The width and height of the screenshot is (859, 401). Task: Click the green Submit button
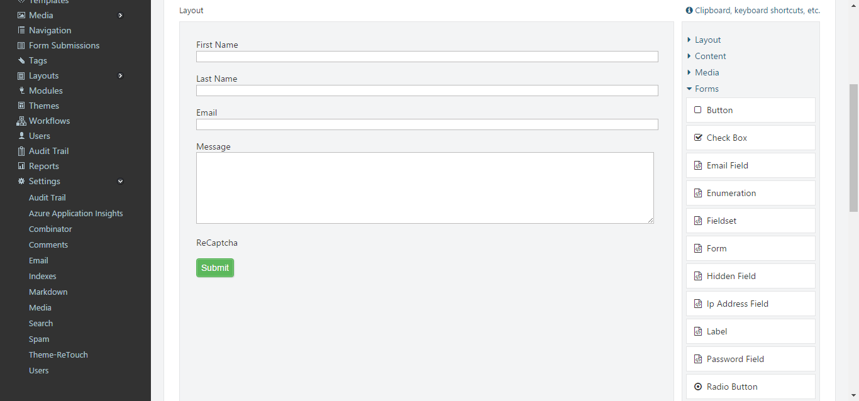(215, 268)
